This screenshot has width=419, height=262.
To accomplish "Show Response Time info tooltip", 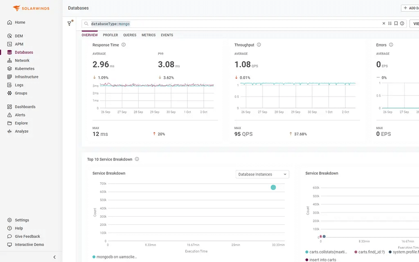I will click(x=124, y=45).
